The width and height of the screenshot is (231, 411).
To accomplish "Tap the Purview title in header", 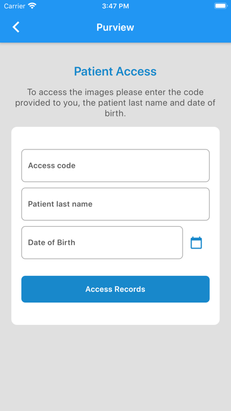I will [115, 27].
